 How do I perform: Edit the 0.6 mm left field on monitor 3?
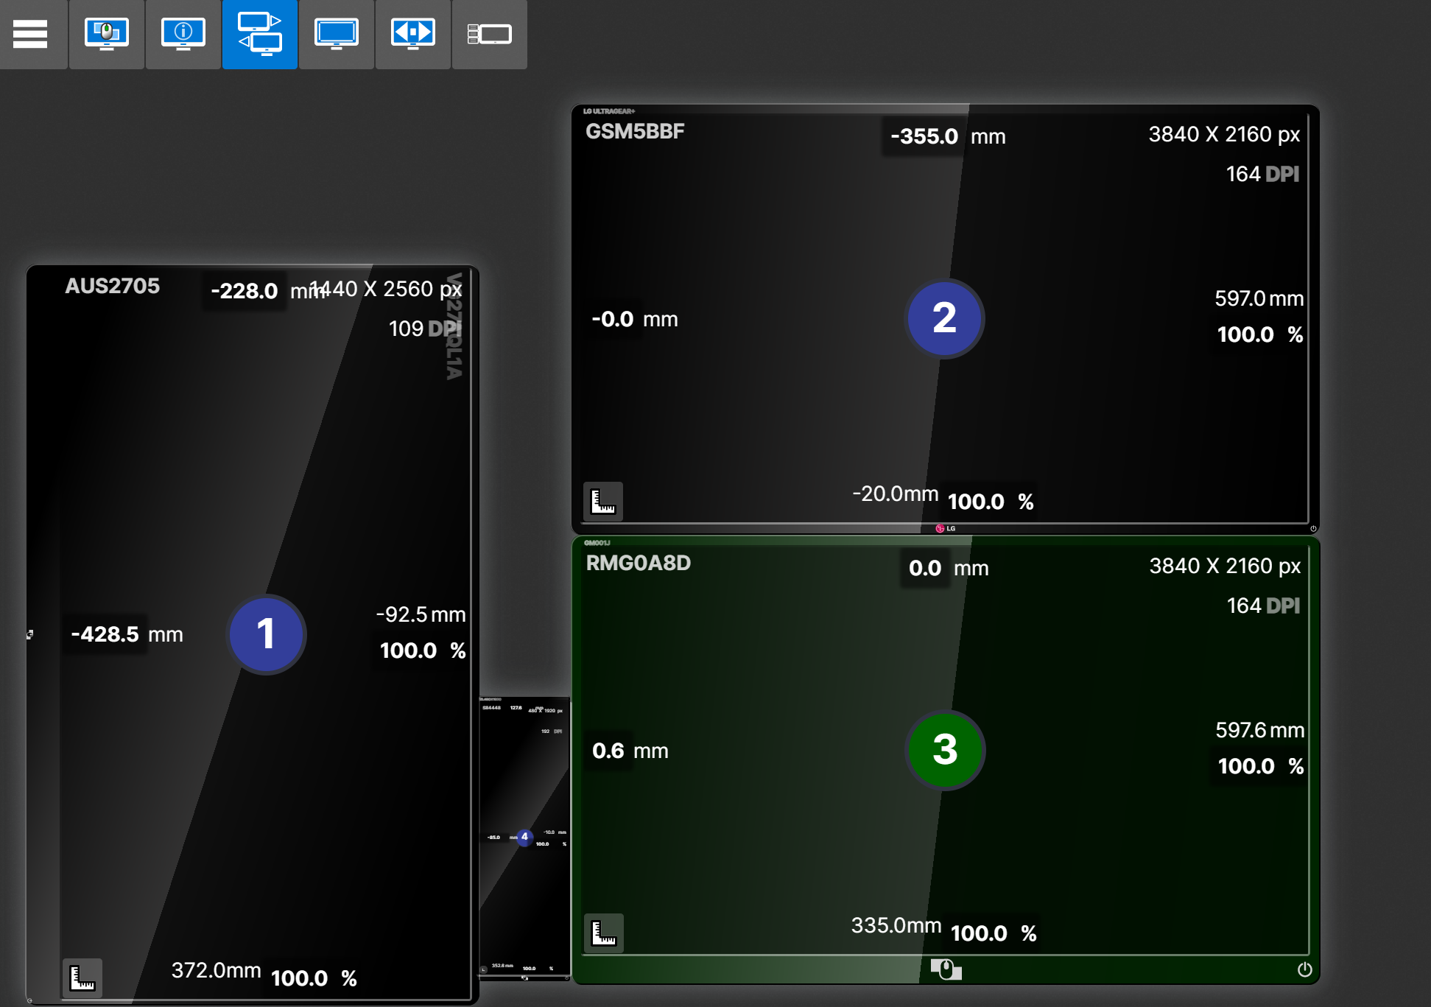tap(608, 751)
